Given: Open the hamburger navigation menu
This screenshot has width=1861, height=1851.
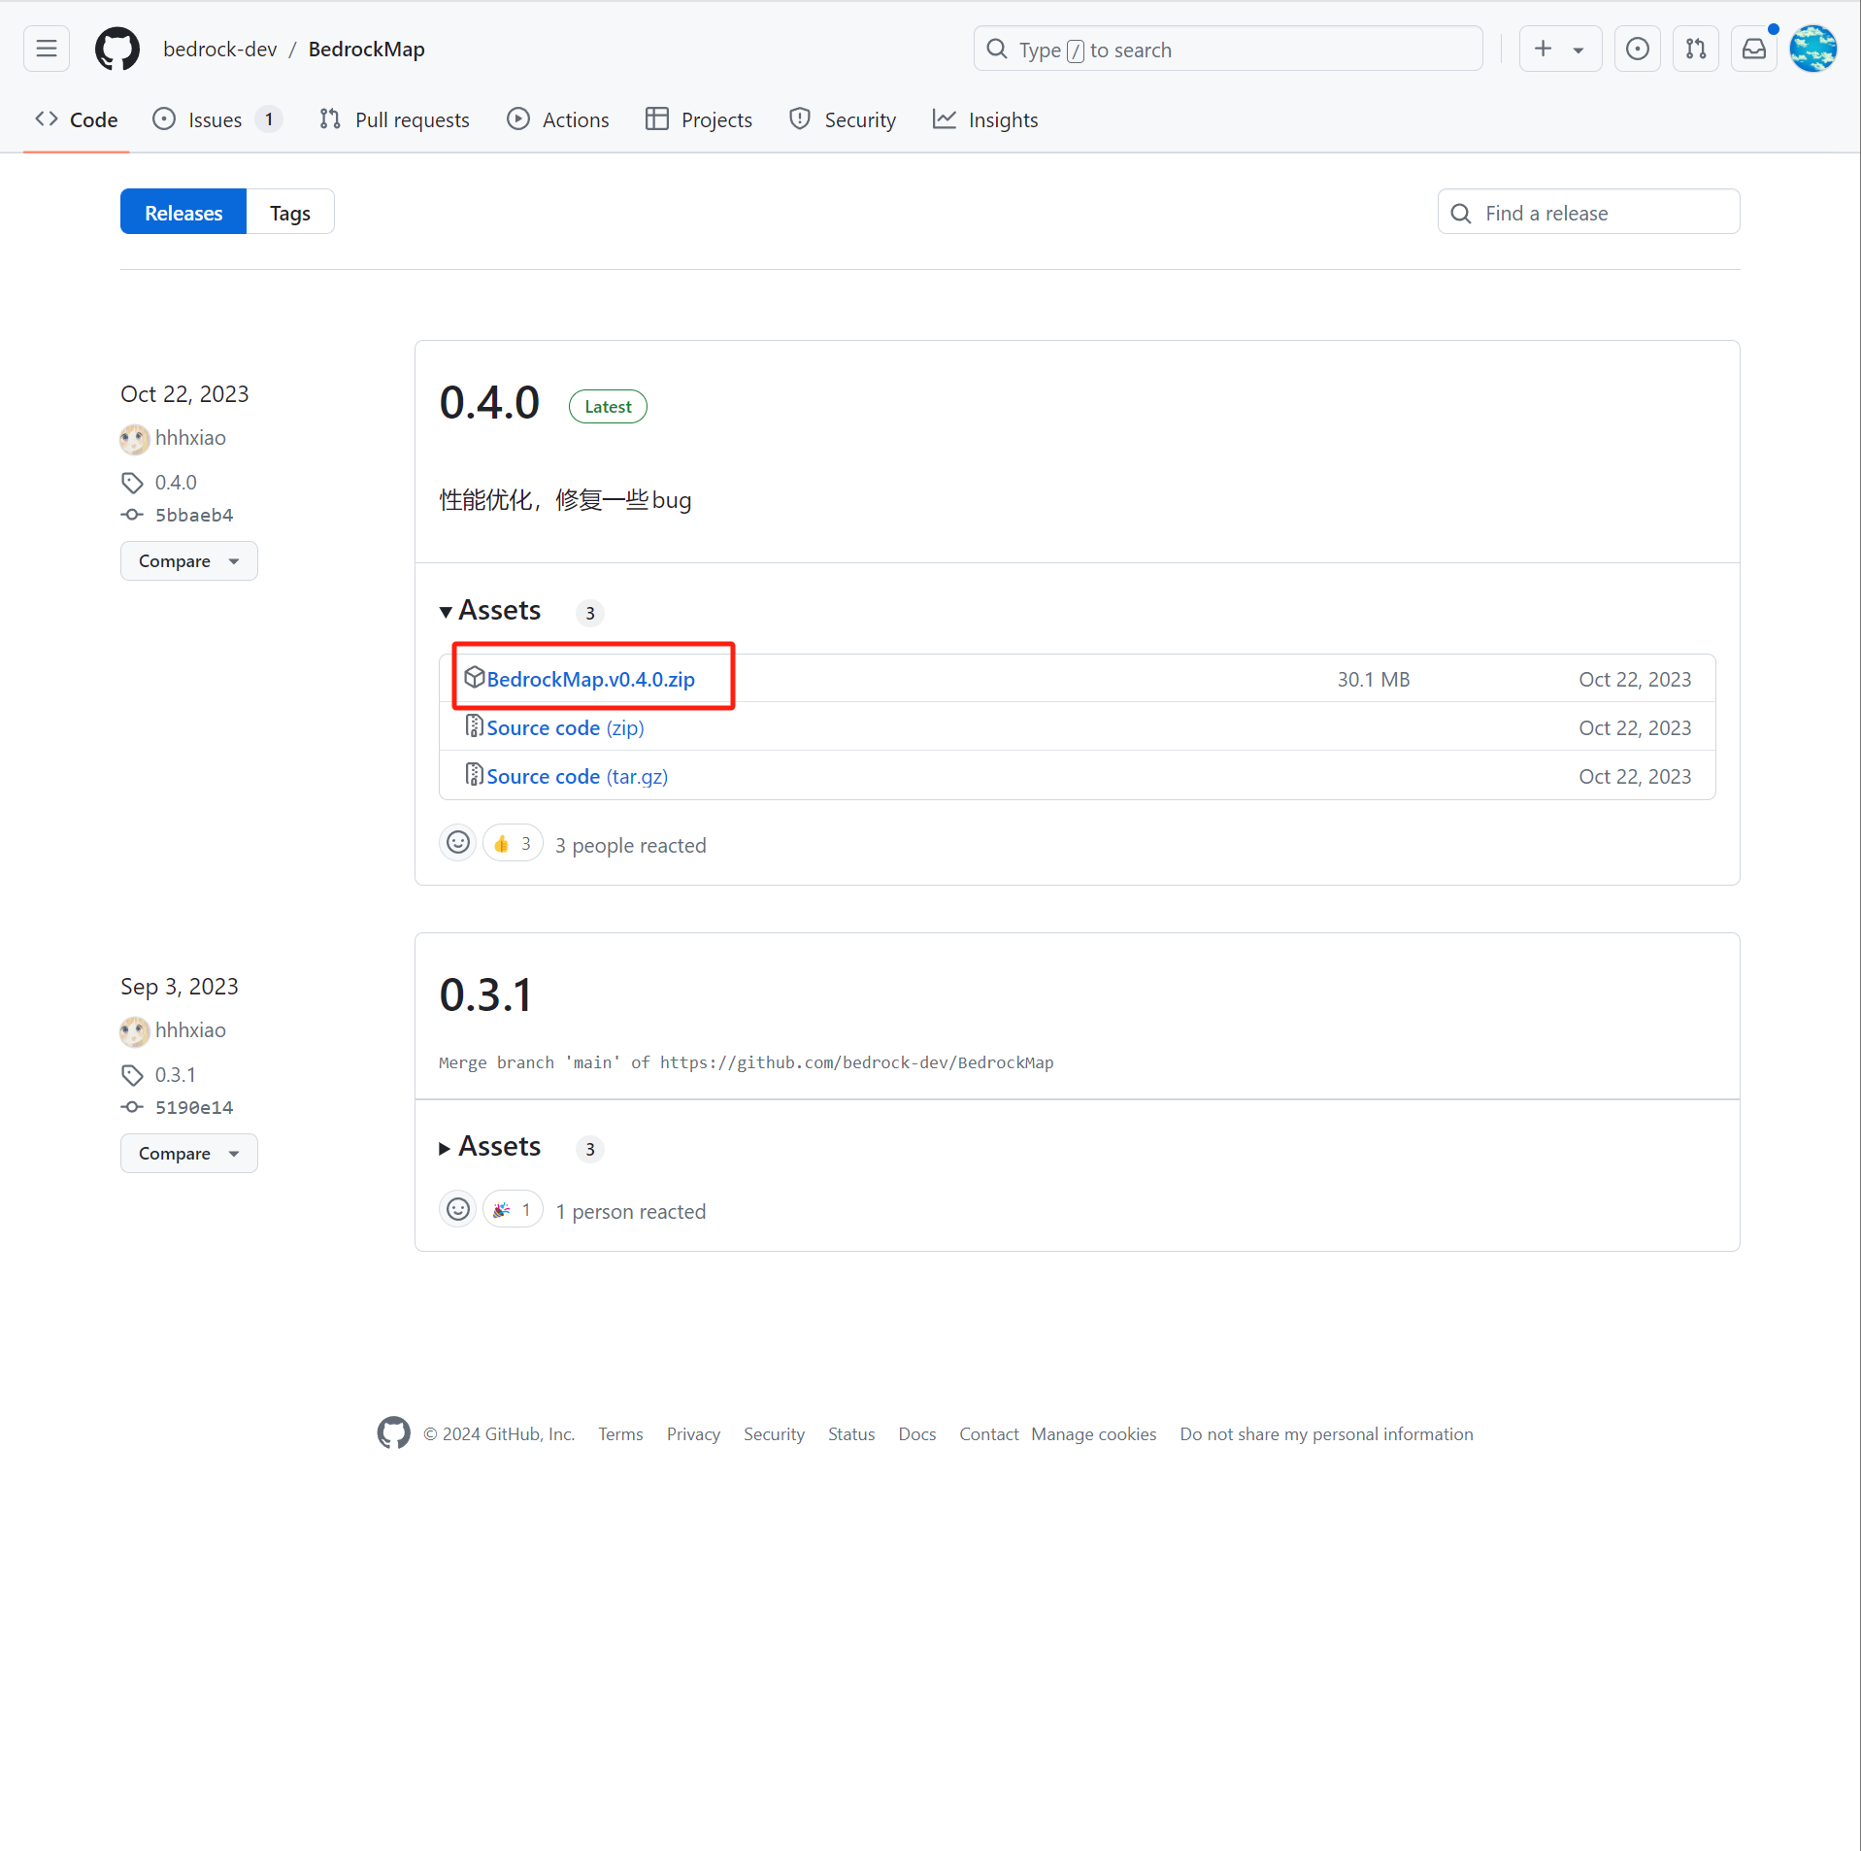Looking at the screenshot, I should pyautogui.click(x=47, y=49).
